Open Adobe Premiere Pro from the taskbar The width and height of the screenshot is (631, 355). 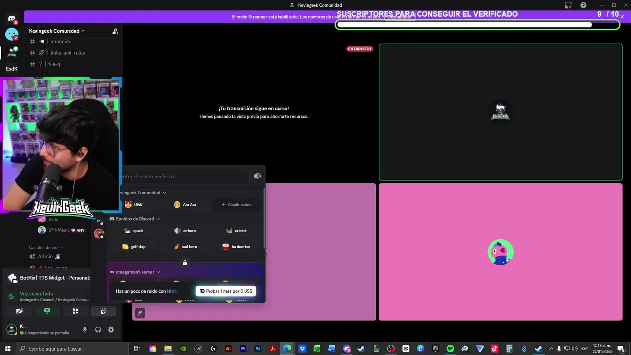[243, 349]
